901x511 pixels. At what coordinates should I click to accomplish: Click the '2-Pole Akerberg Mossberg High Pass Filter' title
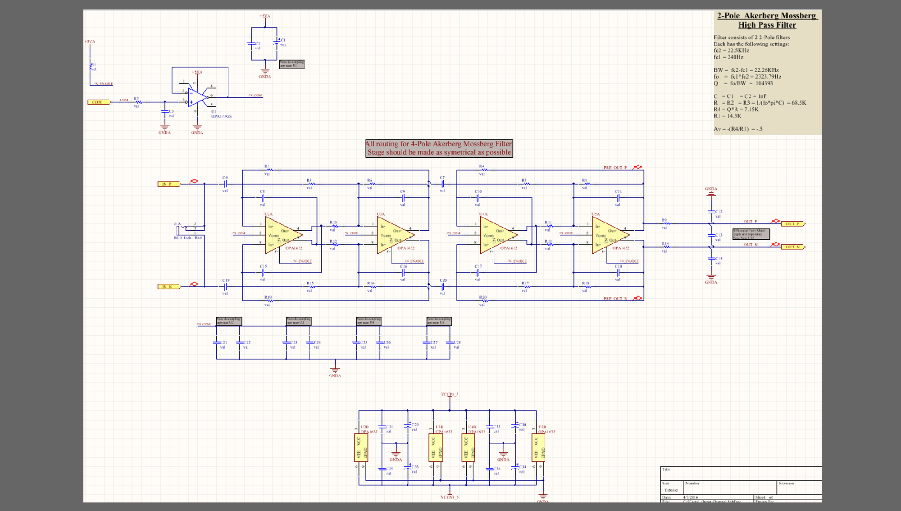coord(767,20)
